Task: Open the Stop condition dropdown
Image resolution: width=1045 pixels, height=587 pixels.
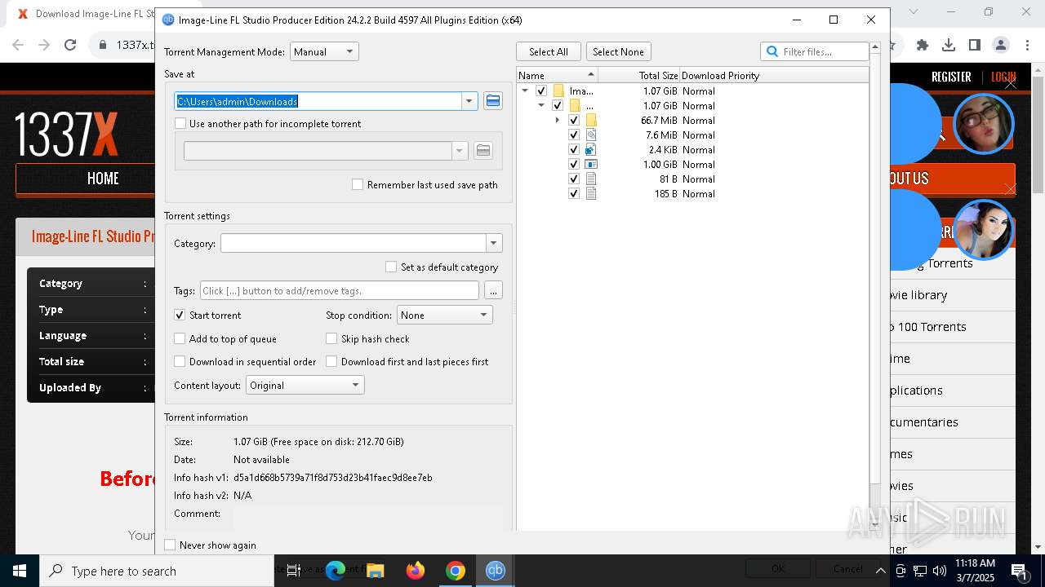Action: tap(444, 316)
